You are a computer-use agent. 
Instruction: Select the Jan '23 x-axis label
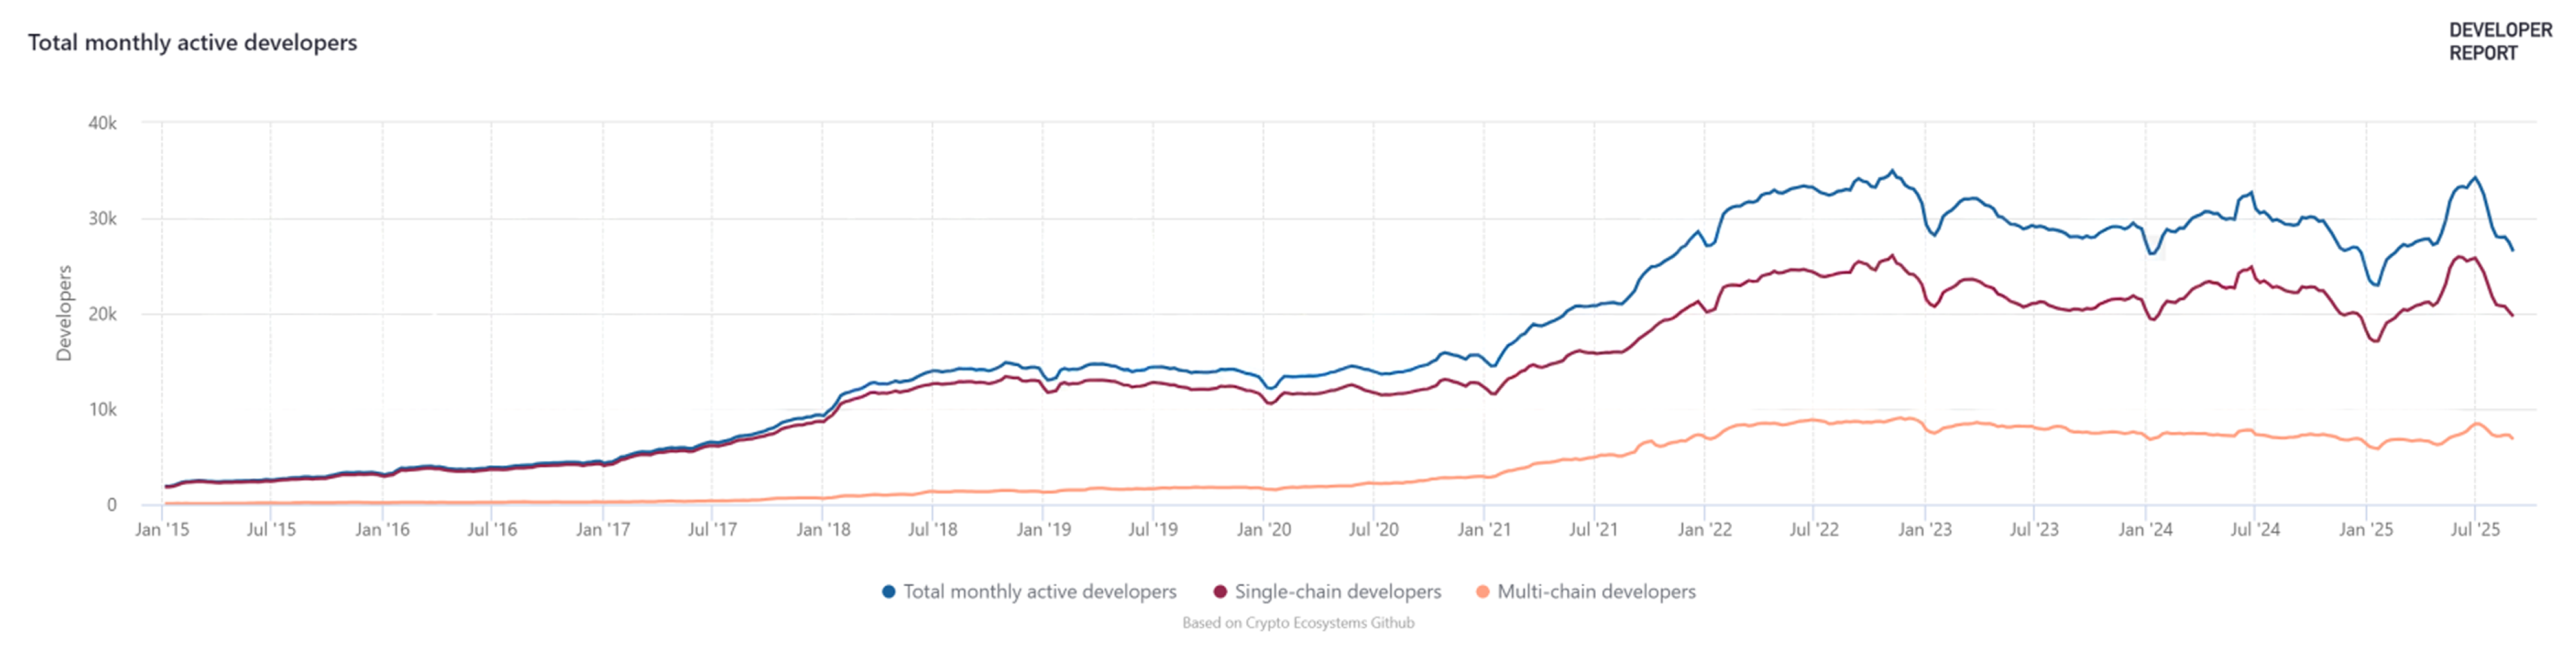coord(1924,530)
